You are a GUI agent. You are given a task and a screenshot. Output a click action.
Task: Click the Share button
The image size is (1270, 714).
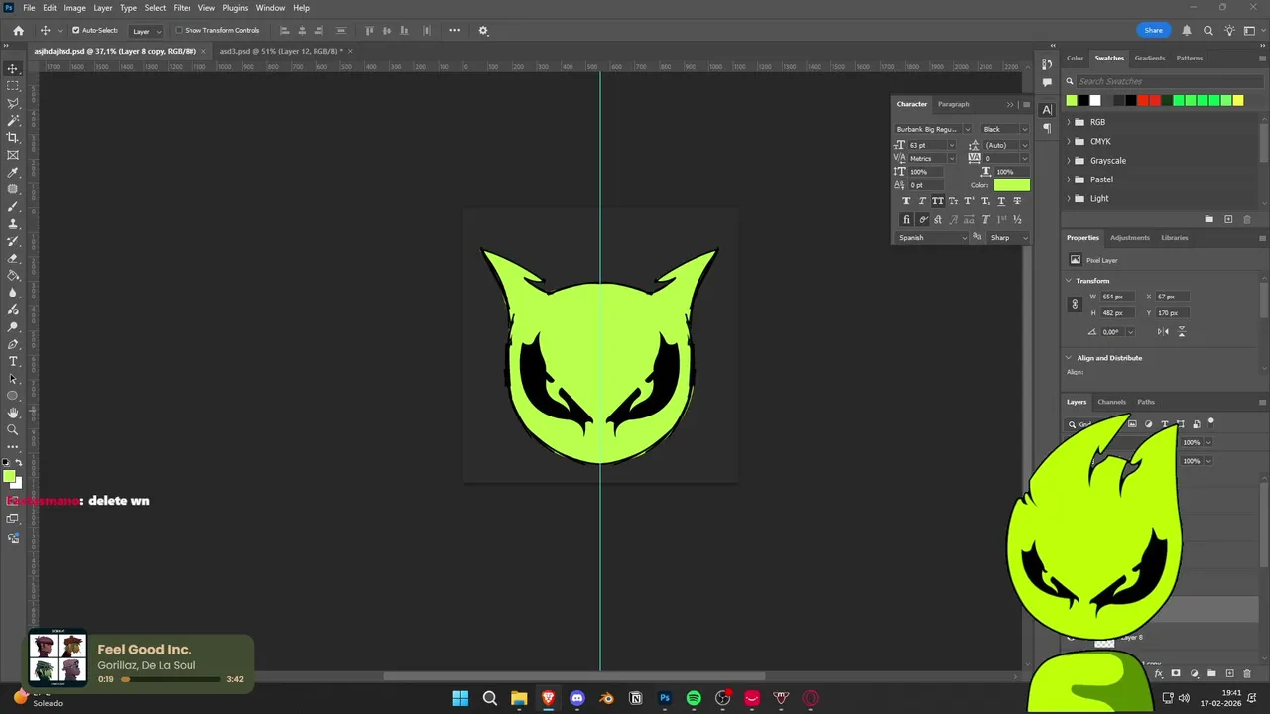pyautogui.click(x=1153, y=30)
